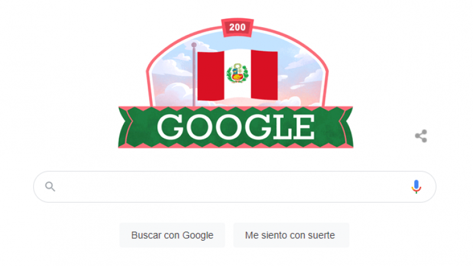
Task: Click the first letter G in GOOGLE
Action: (171, 127)
